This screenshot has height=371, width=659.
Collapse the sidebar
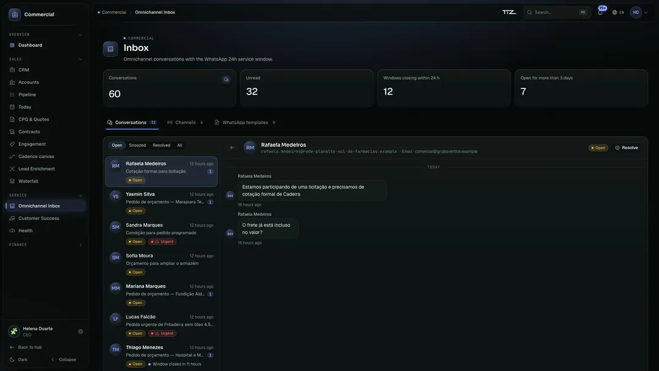[64, 359]
